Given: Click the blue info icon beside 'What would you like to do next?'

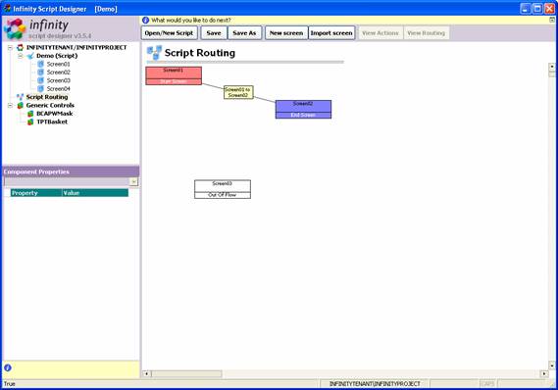Looking at the screenshot, I should pos(145,21).
